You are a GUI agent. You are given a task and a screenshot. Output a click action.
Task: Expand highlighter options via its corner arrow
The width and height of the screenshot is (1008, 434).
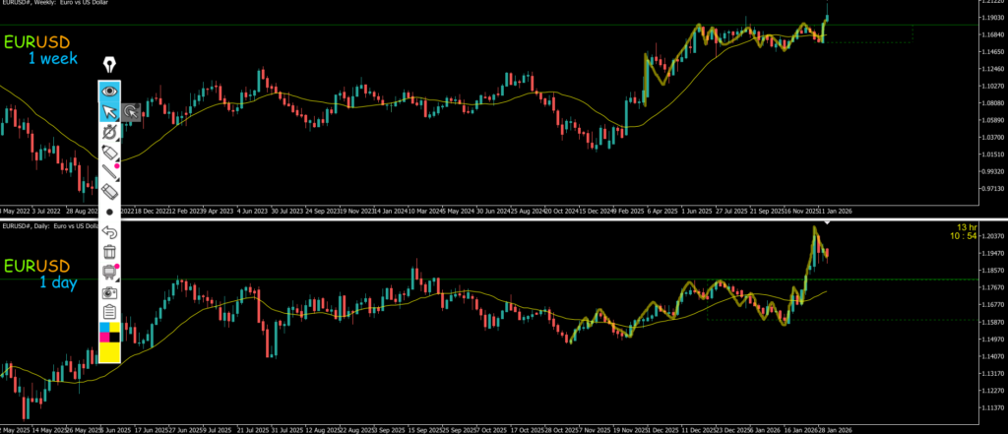(118, 161)
